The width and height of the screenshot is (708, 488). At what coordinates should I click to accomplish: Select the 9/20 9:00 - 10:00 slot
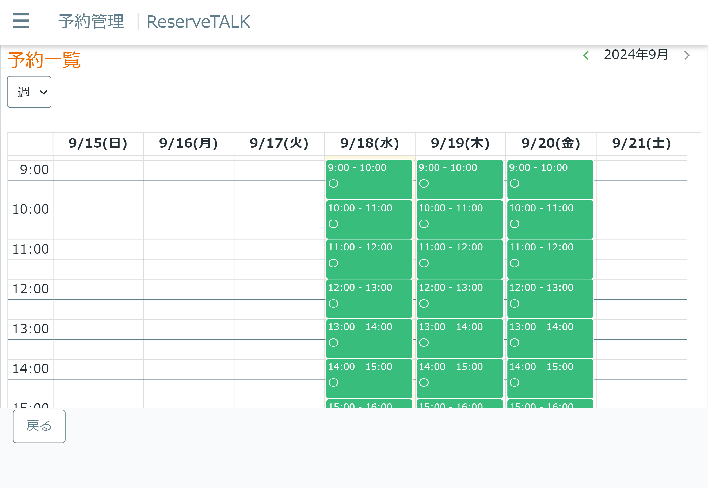[x=550, y=179]
